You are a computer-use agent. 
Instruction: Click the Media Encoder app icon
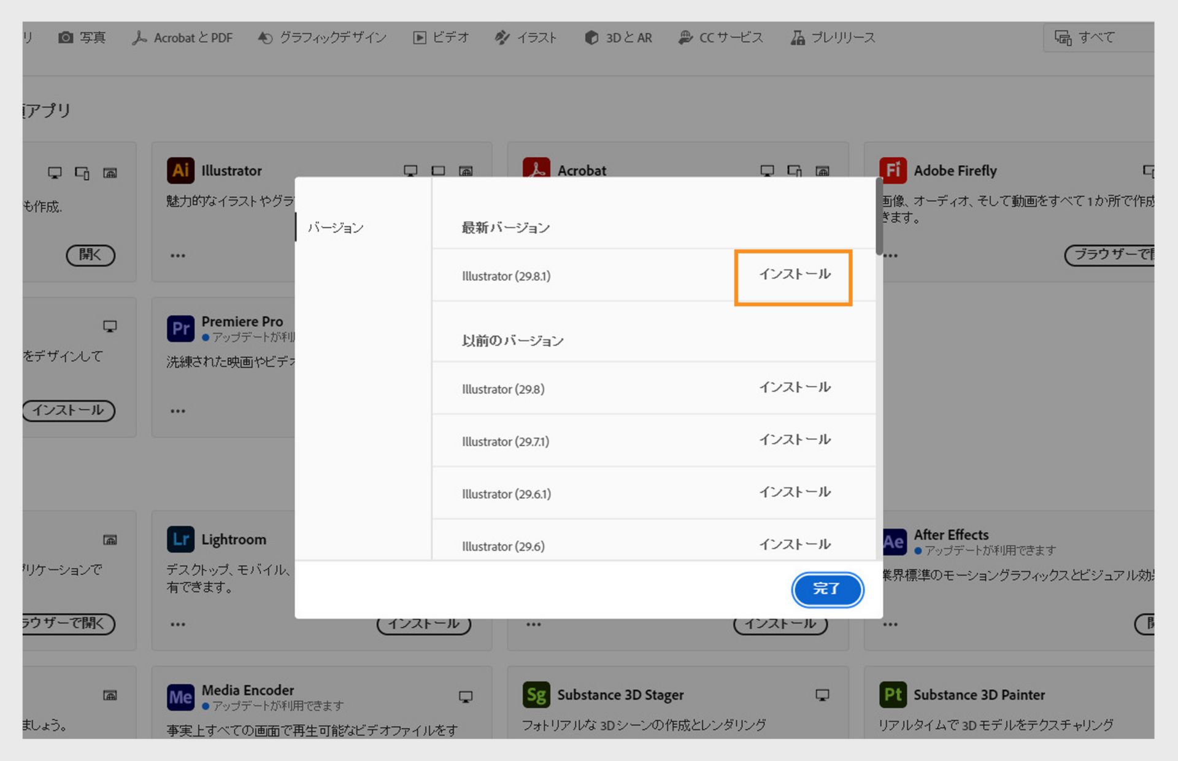tap(179, 697)
